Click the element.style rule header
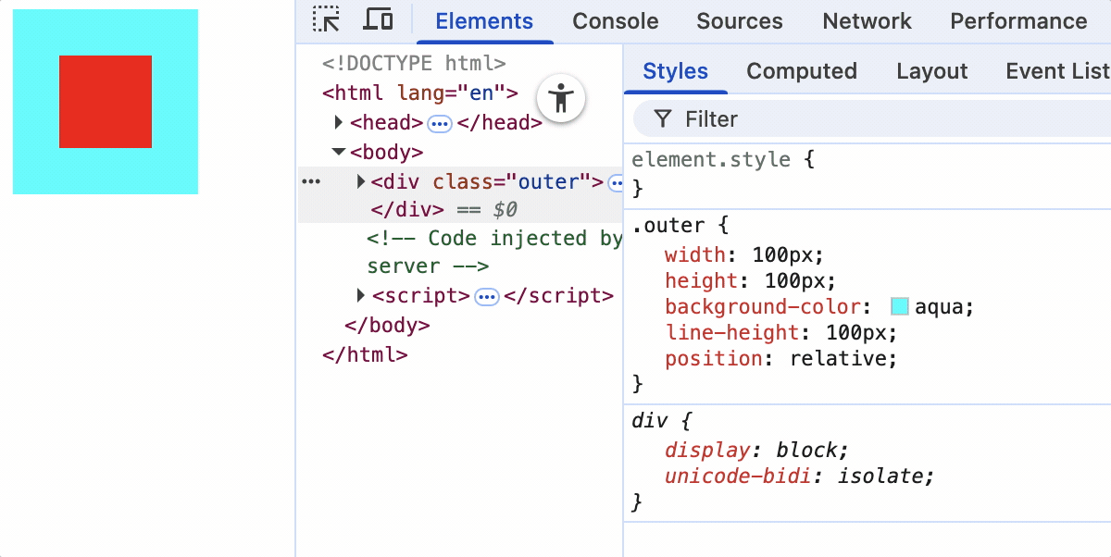 coord(723,160)
